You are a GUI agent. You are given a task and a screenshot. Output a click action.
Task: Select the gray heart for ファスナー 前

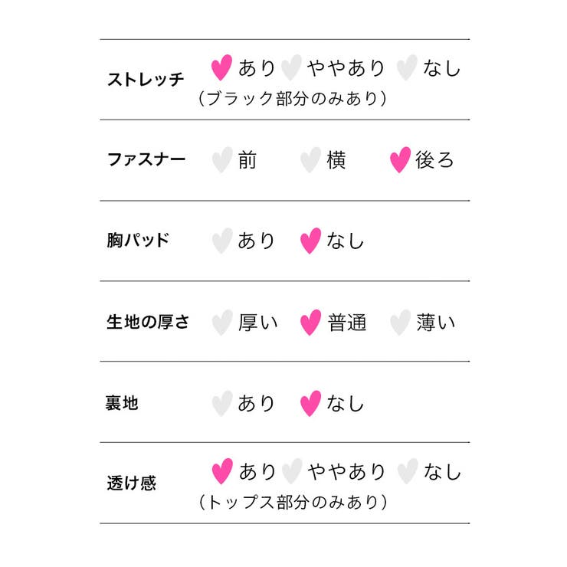(222, 160)
